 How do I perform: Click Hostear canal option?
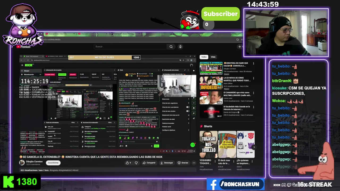pyautogui.click(x=167, y=127)
